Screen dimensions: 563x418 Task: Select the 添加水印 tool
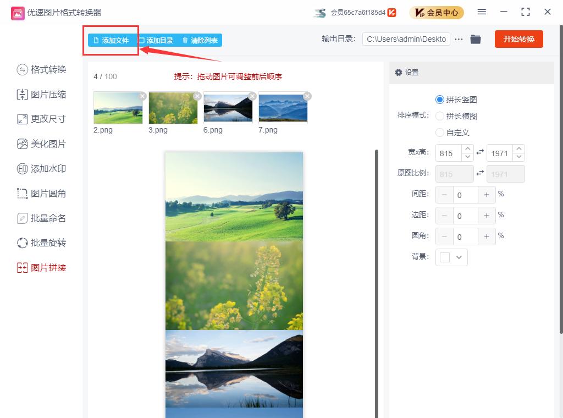pos(41,169)
